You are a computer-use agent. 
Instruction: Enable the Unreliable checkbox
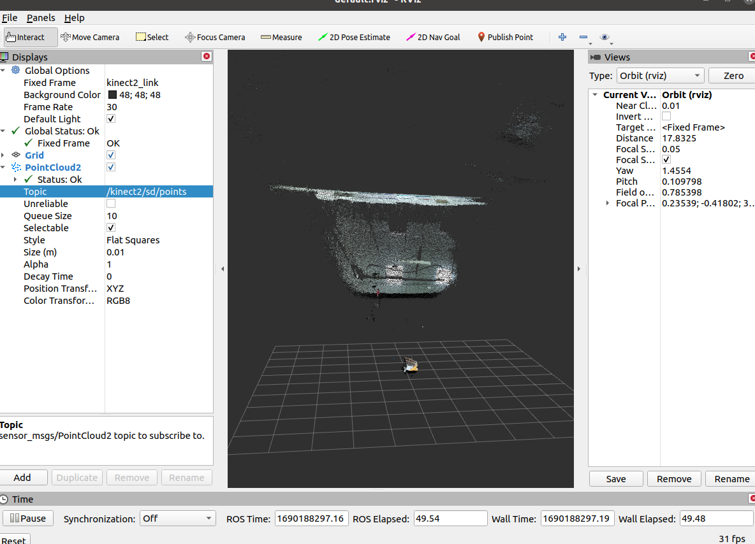[111, 204]
